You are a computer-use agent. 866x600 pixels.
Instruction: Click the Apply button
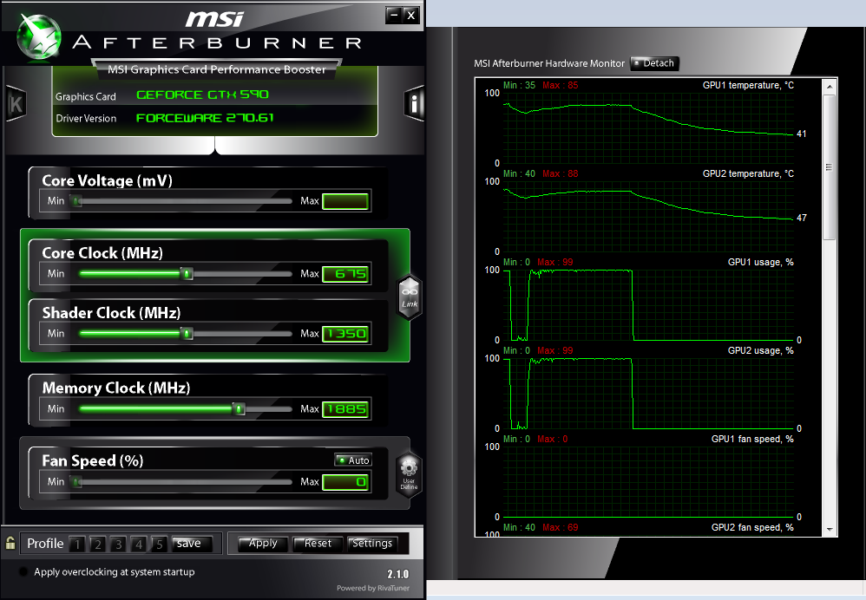pos(263,544)
